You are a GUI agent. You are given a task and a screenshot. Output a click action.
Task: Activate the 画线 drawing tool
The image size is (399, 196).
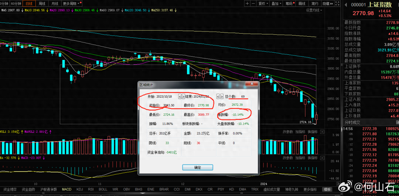302,4
